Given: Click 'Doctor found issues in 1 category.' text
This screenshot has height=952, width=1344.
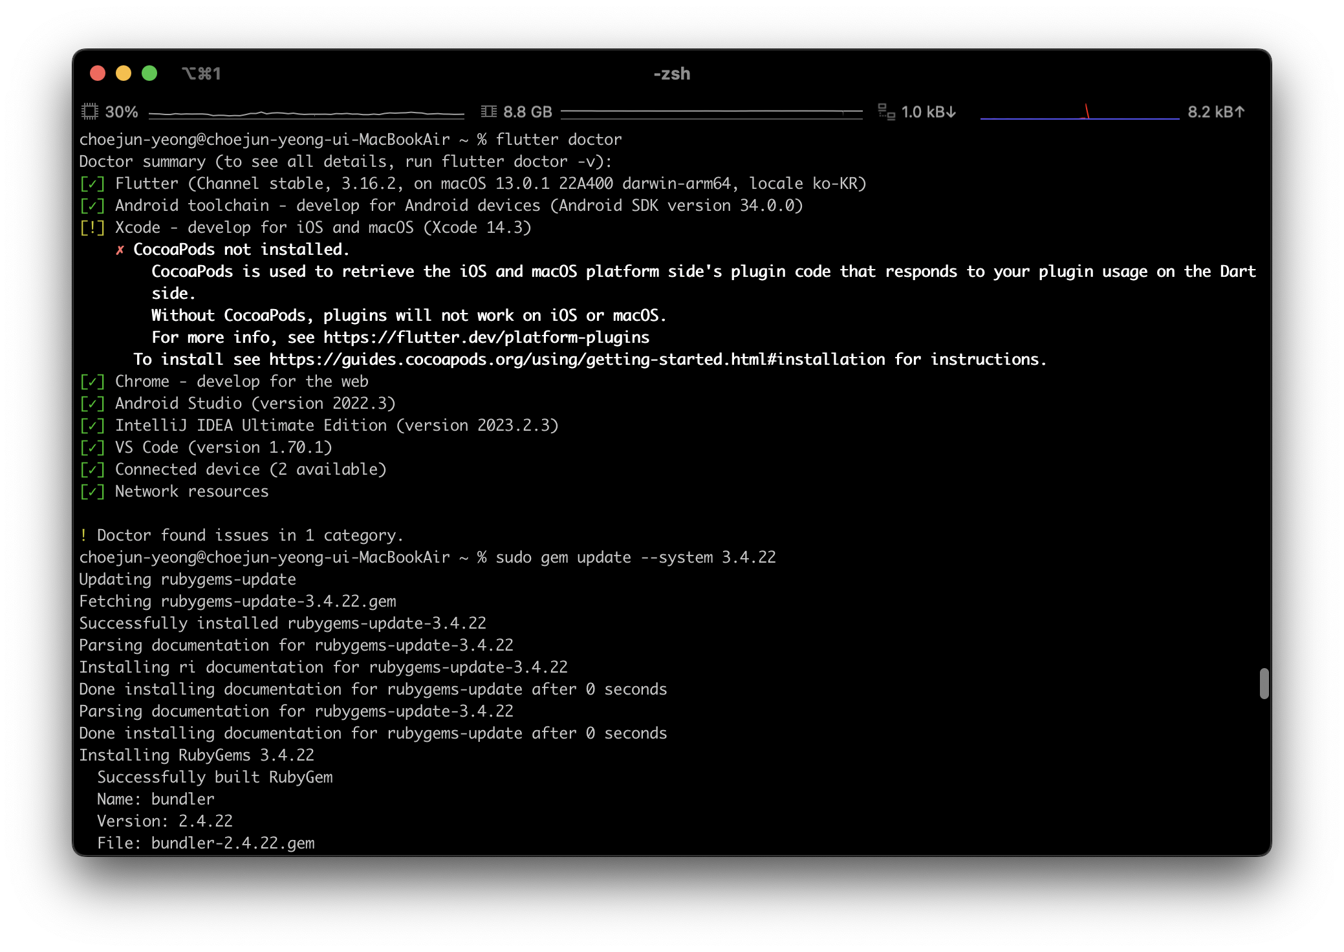Looking at the screenshot, I should (250, 535).
